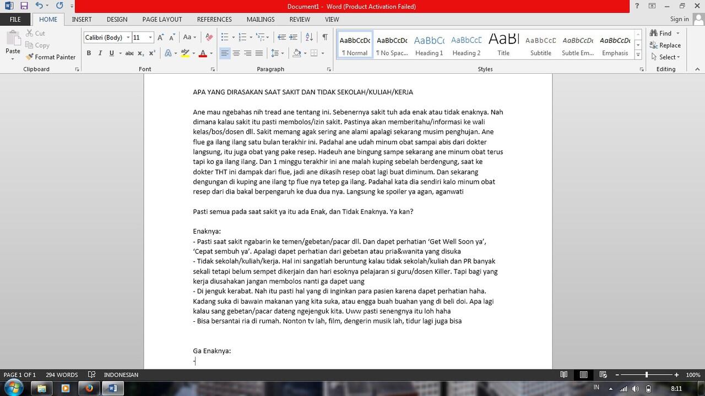Open the FILE tab
Screen dimensions: 705x396
(x=15, y=19)
